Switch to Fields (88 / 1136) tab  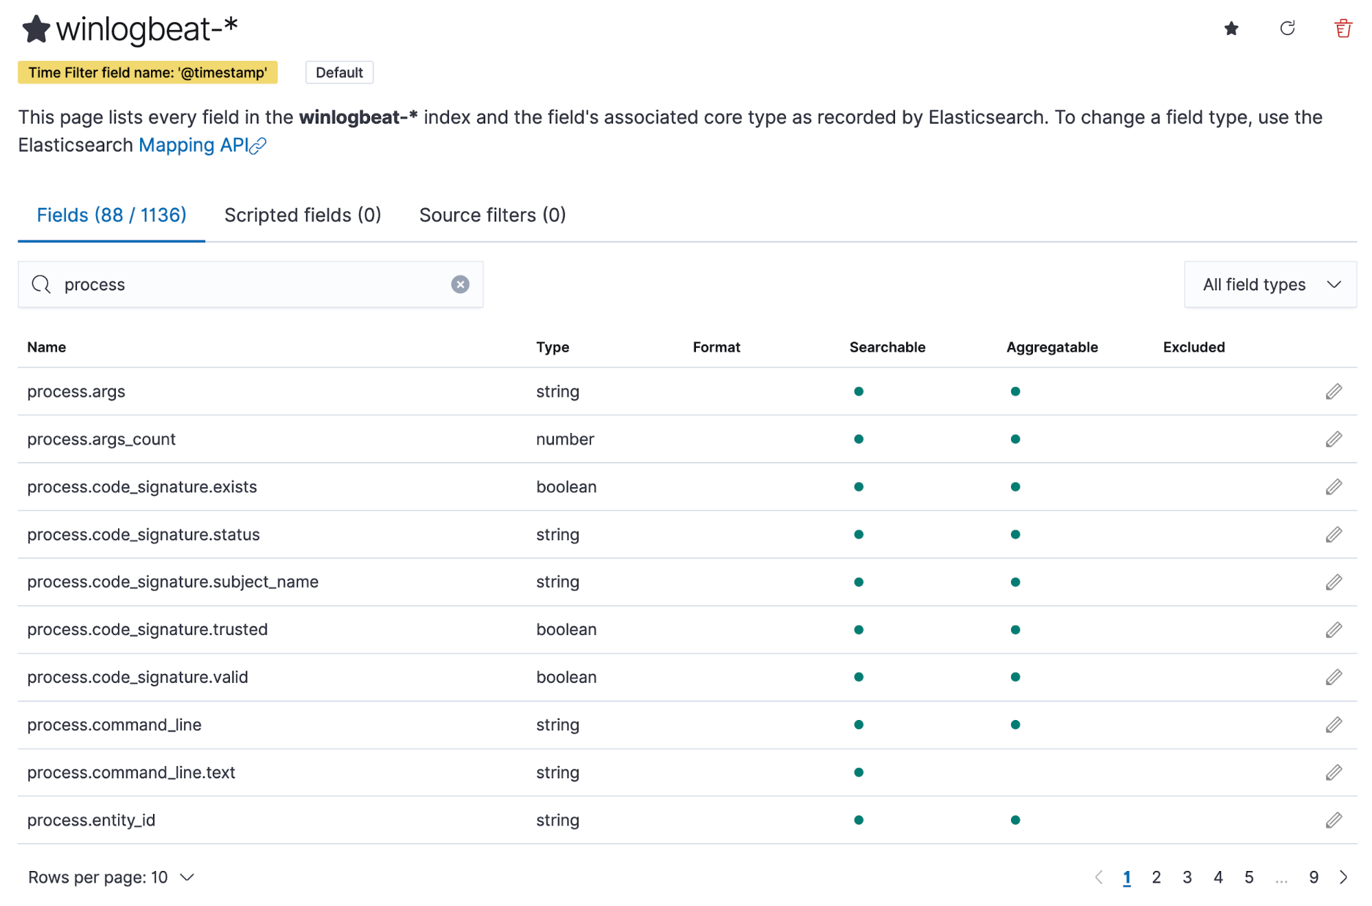tap(111, 216)
